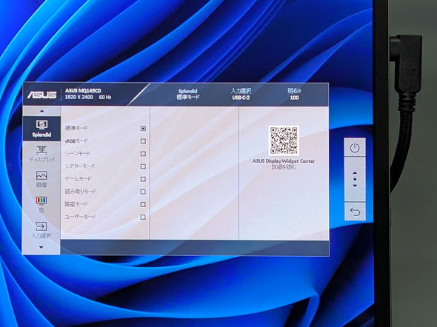Click the ASUS MQ149CD model name
This screenshot has height=327, width=437.
pyautogui.click(x=83, y=91)
